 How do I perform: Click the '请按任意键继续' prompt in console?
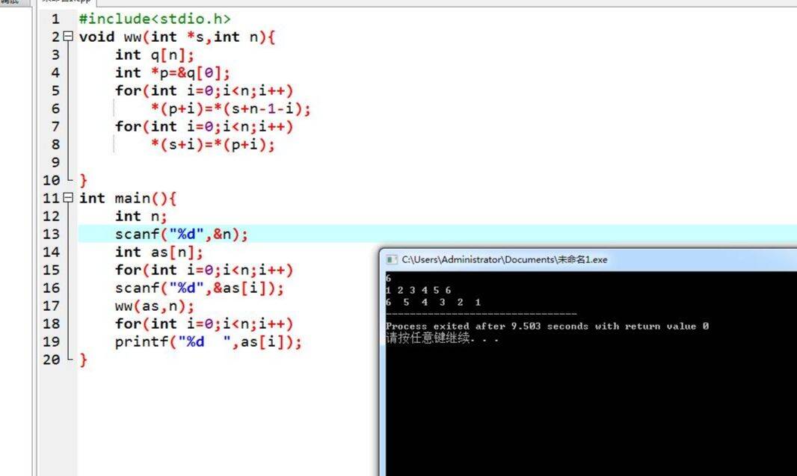(442, 338)
